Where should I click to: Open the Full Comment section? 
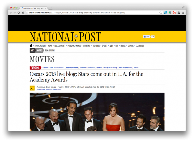click(x=60, y=46)
